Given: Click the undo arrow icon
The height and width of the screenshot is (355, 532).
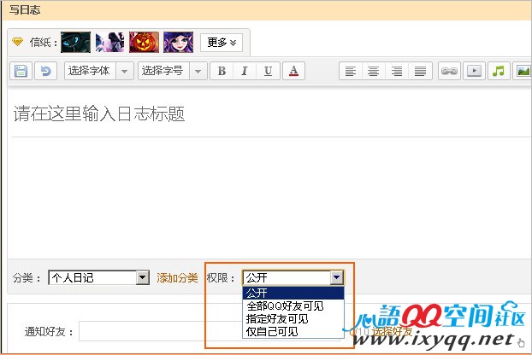Looking at the screenshot, I should pyautogui.click(x=44, y=71).
